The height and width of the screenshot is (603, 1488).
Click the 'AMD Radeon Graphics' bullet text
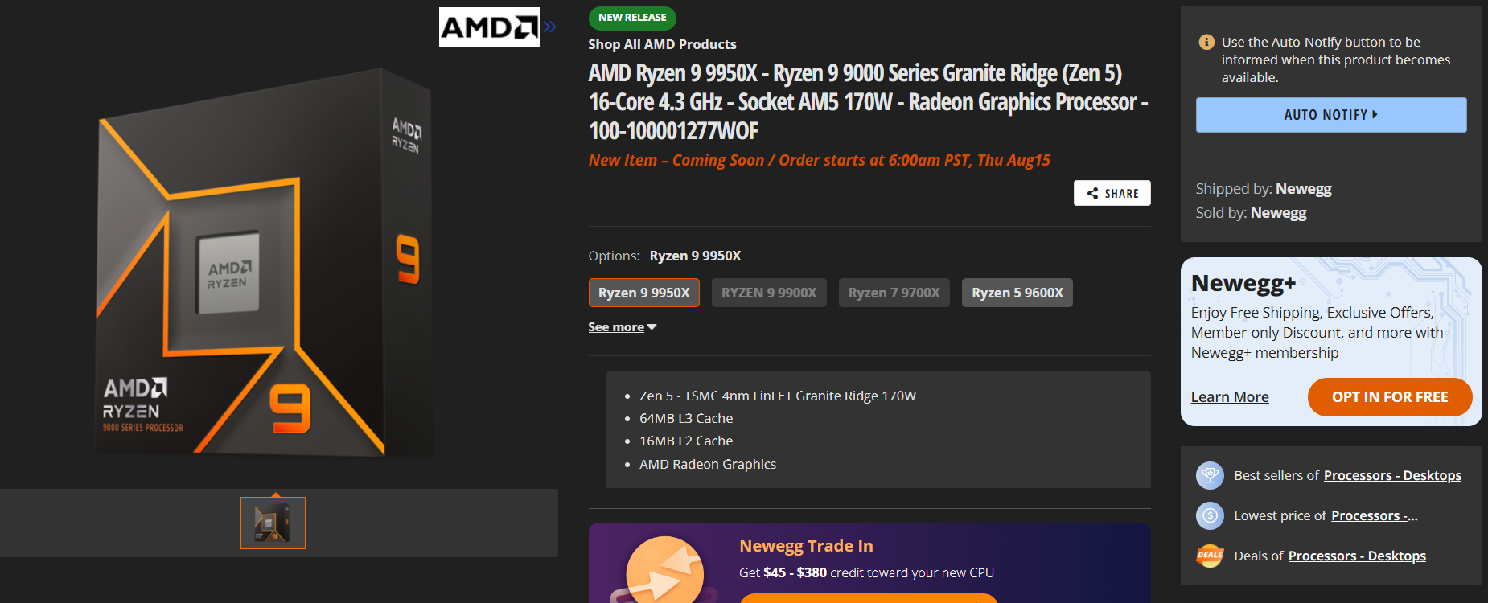[x=708, y=464]
